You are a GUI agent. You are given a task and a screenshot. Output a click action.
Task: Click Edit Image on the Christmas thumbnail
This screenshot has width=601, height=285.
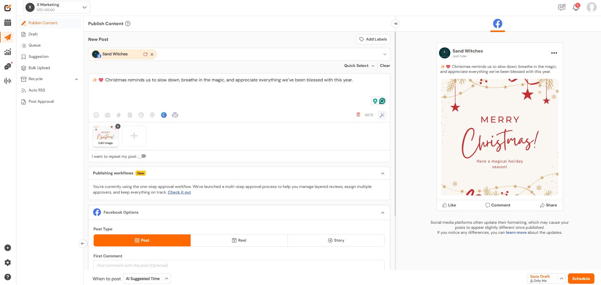click(x=105, y=143)
